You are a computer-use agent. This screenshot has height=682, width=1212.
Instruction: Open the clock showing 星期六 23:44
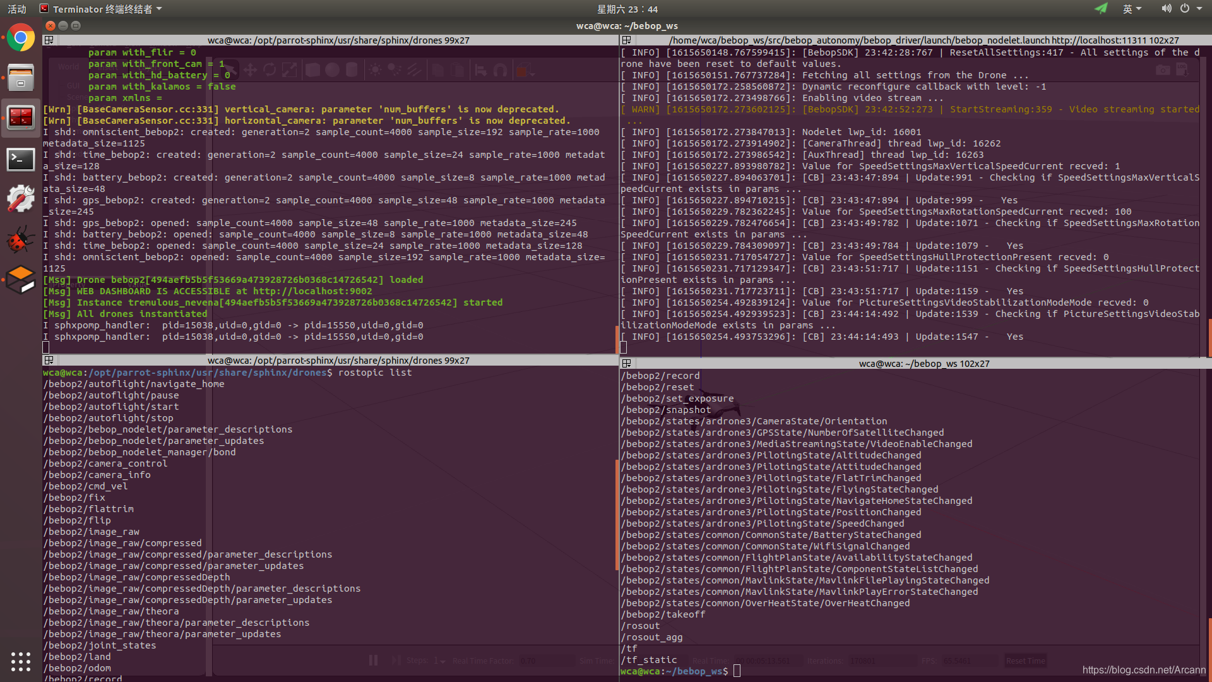pos(627,9)
